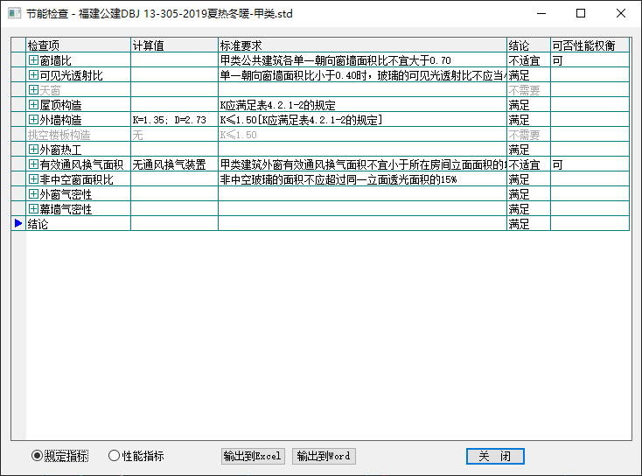Click the 输出到Excel button
This screenshot has height=476, width=642.
point(253,456)
